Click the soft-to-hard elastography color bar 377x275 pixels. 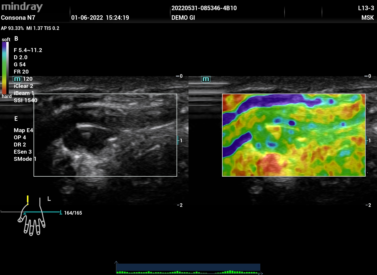(5, 68)
